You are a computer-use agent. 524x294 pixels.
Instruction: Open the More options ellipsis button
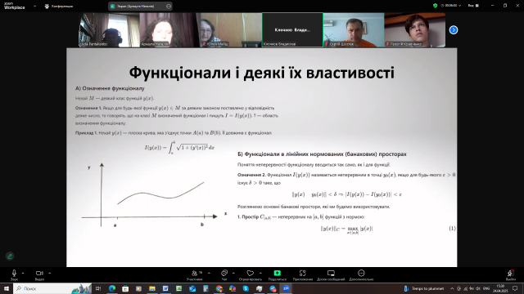point(361,274)
